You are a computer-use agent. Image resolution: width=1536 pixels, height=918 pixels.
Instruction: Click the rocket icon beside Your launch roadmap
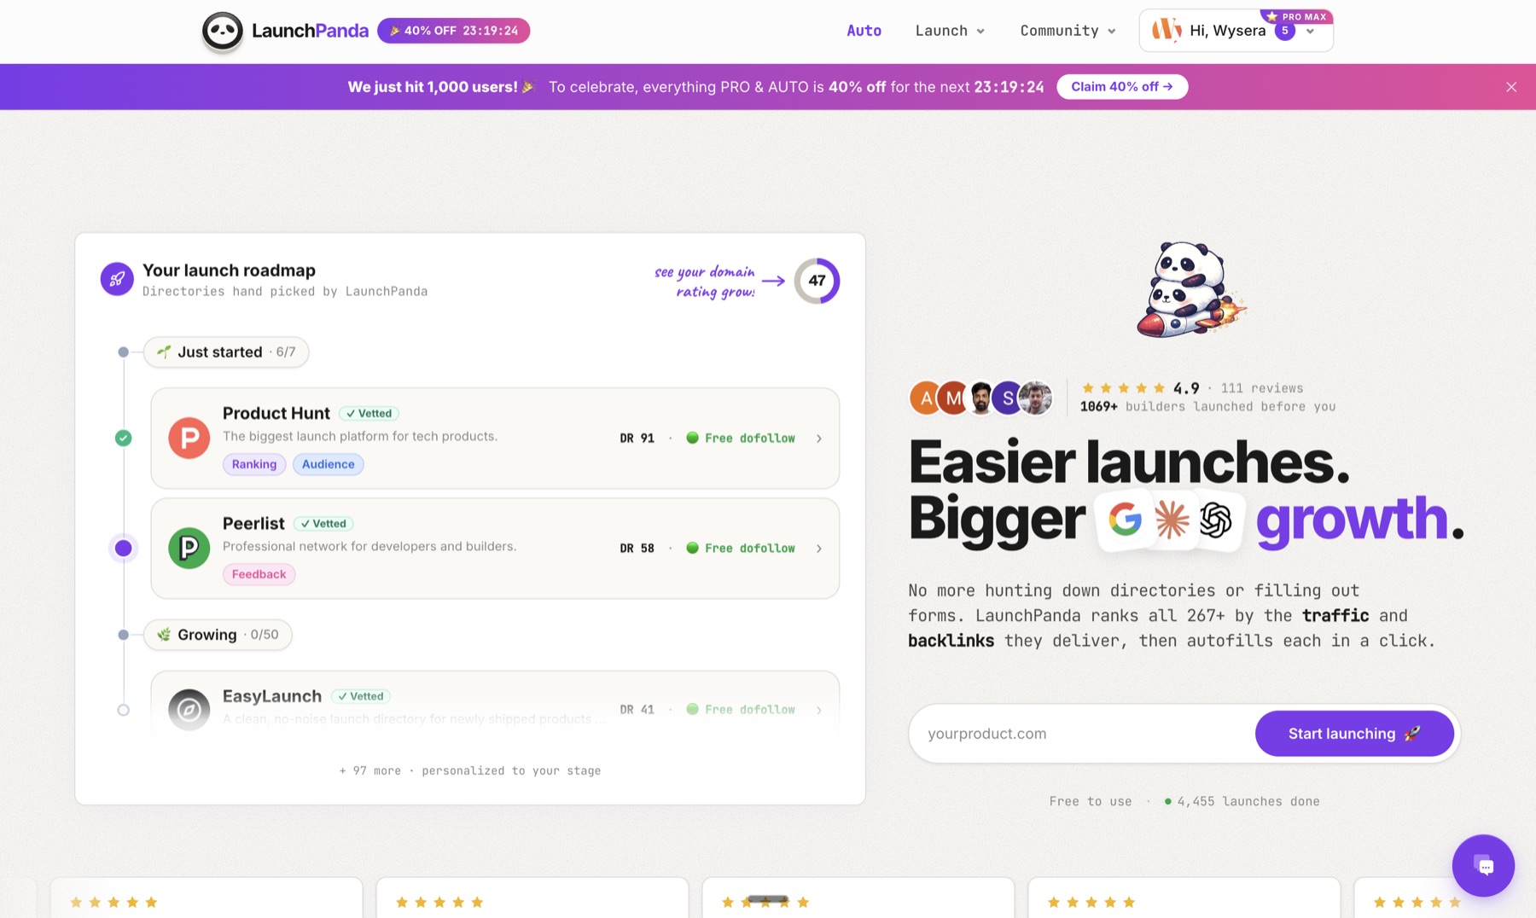point(117,279)
